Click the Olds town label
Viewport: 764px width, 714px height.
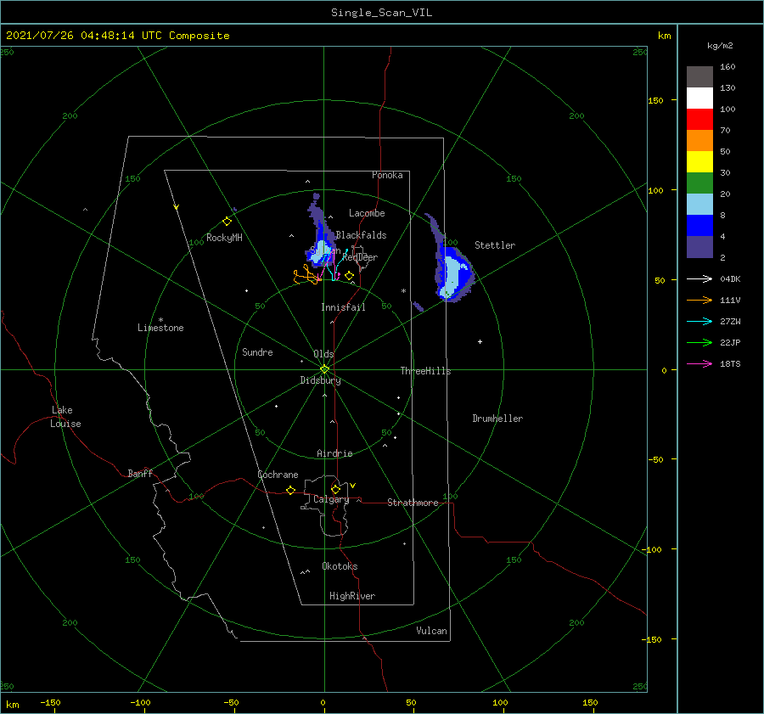323,354
